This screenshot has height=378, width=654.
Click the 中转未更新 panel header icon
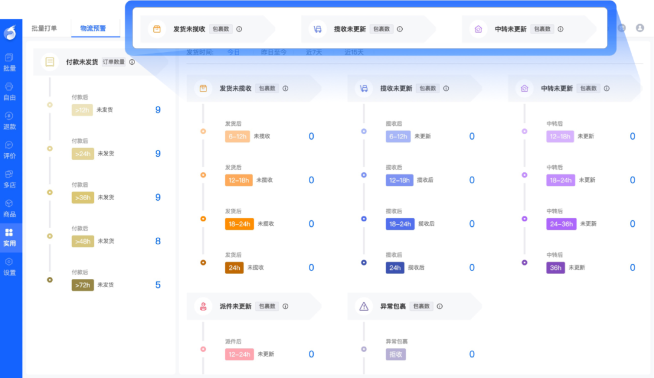(x=524, y=88)
